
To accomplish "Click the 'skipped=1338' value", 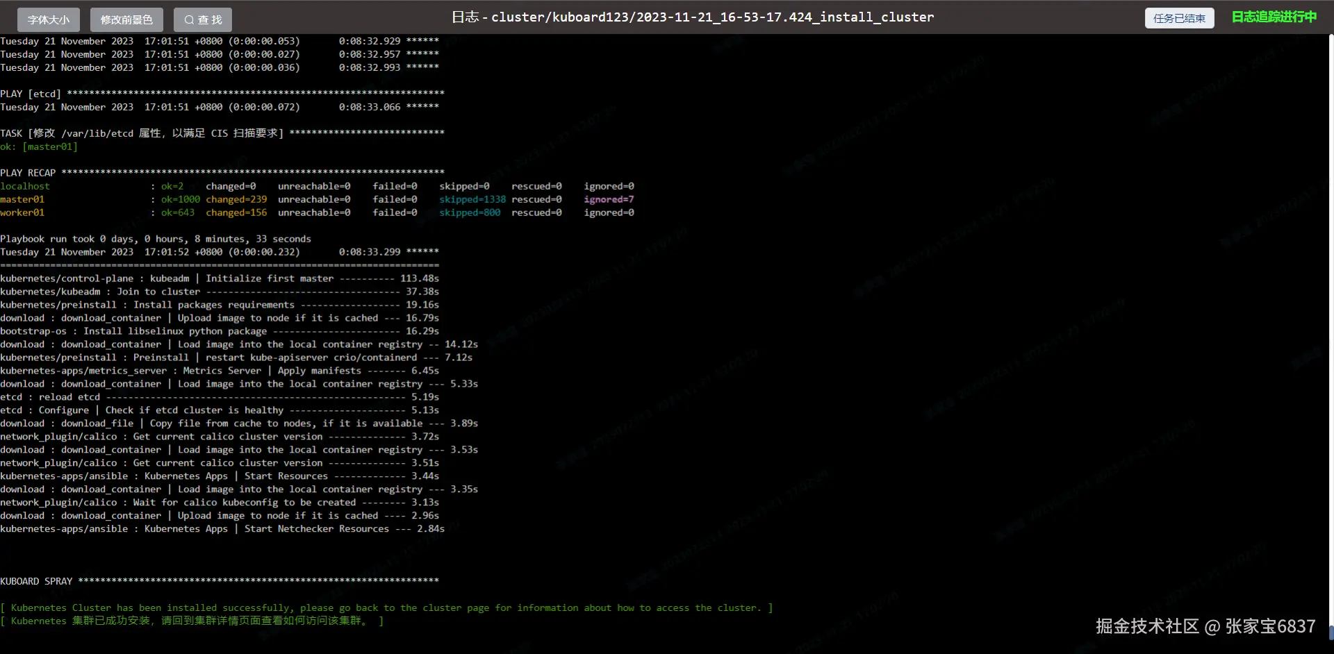I will 472,199.
